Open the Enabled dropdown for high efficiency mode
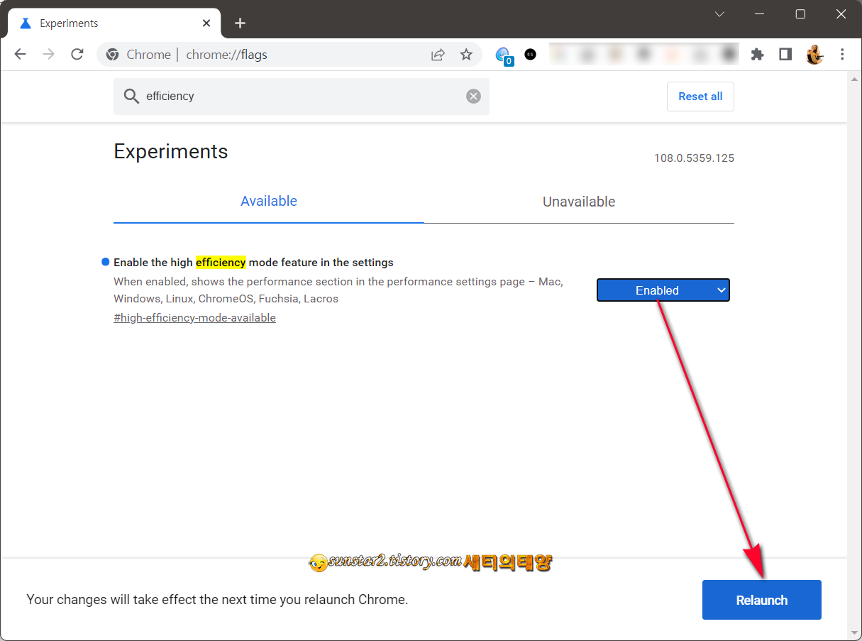 pyautogui.click(x=663, y=290)
